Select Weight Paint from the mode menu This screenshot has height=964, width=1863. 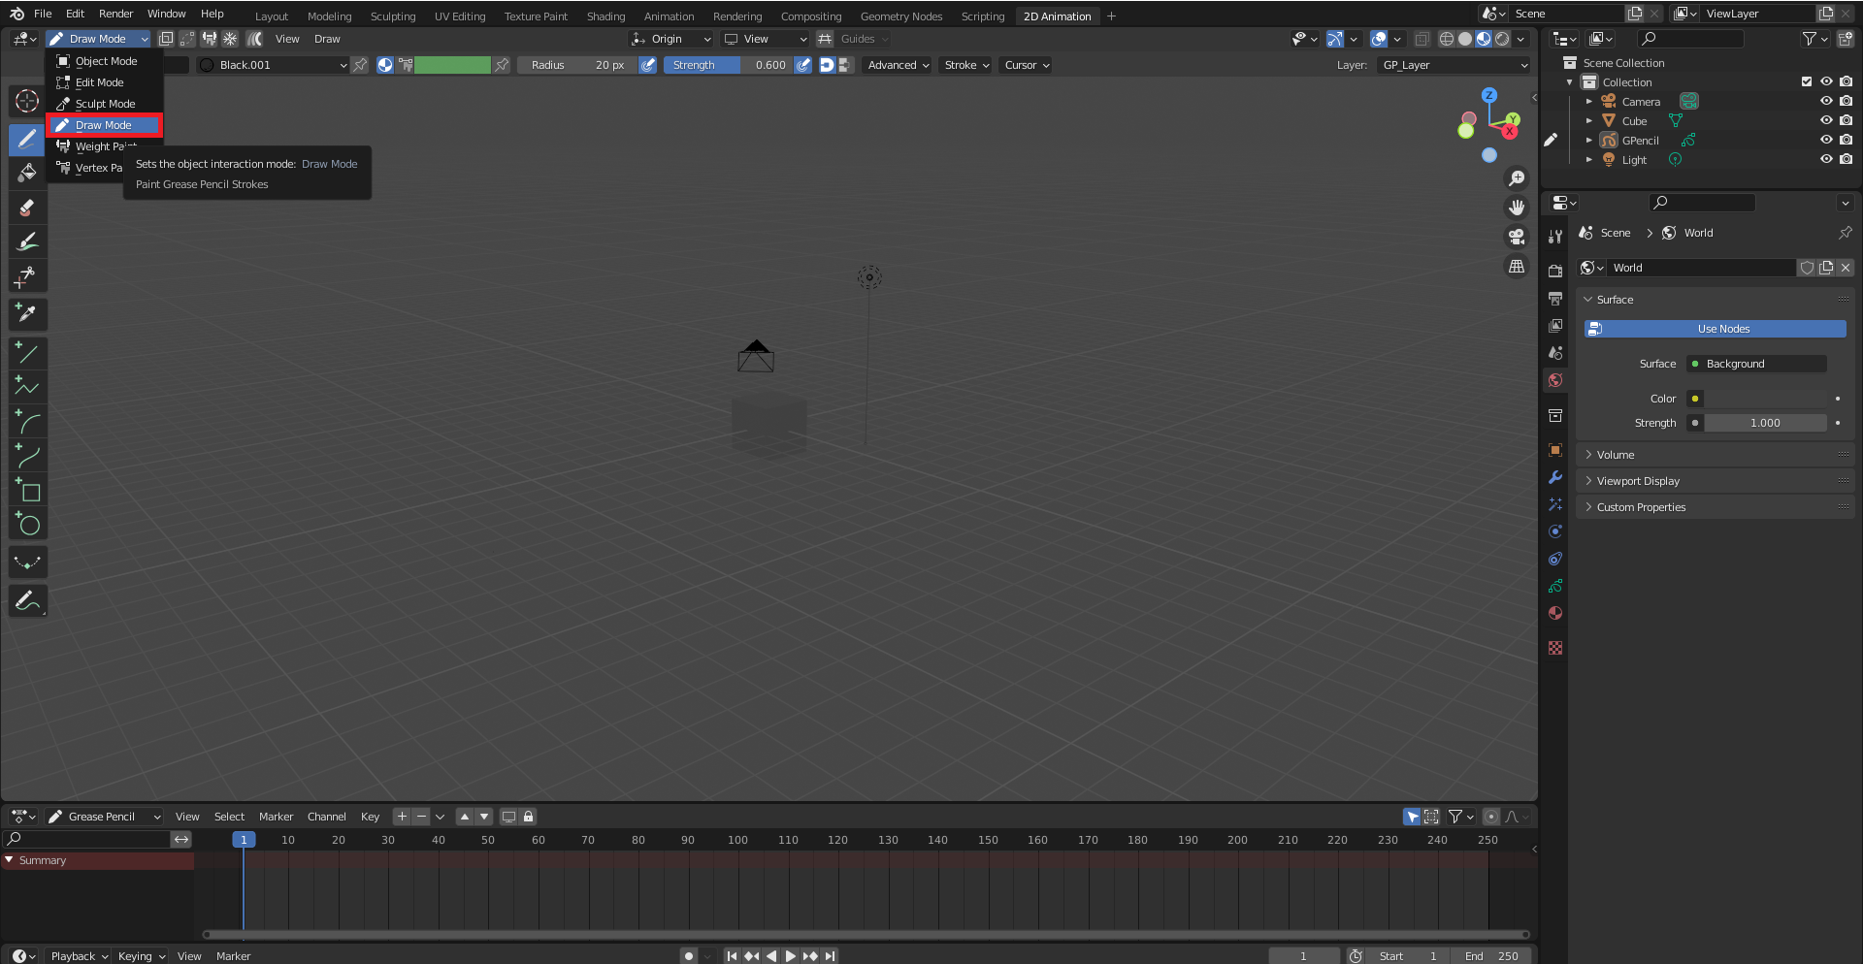click(x=104, y=146)
